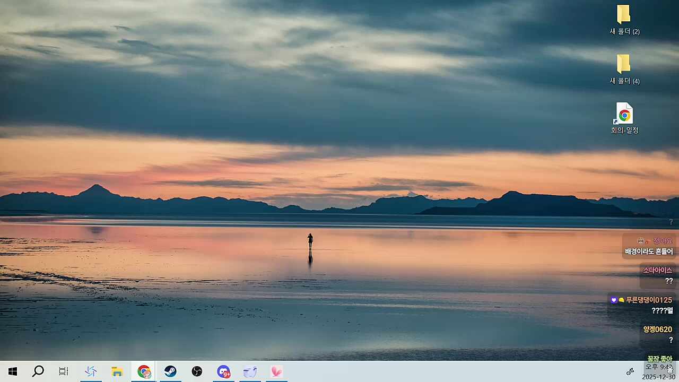Click the chat message 배경이라도 흔들어
This screenshot has width=679, height=382.
click(x=649, y=251)
